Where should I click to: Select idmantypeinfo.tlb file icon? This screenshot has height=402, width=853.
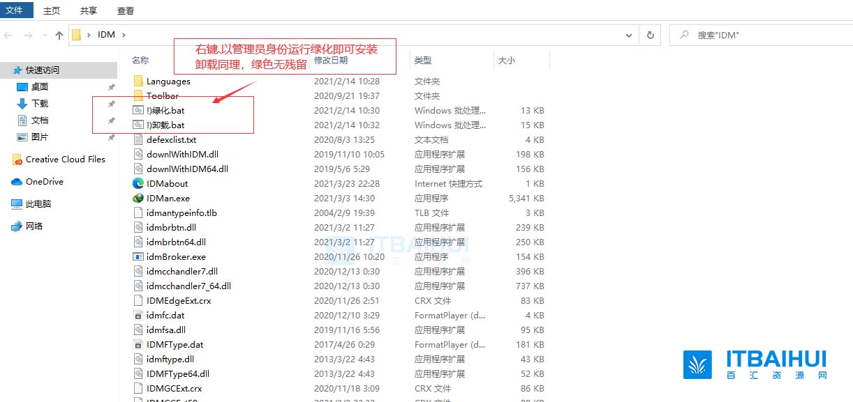(x=138, y=213)
